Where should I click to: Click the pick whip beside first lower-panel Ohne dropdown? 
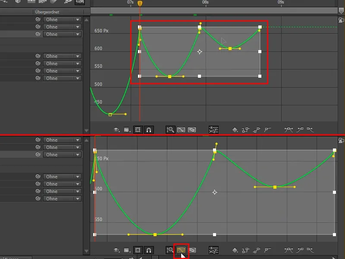pos(38,139)
